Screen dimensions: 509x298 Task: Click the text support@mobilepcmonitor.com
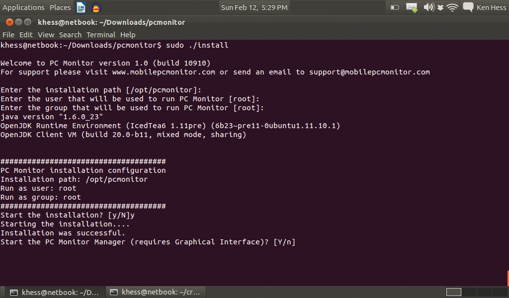pos(369,72)
